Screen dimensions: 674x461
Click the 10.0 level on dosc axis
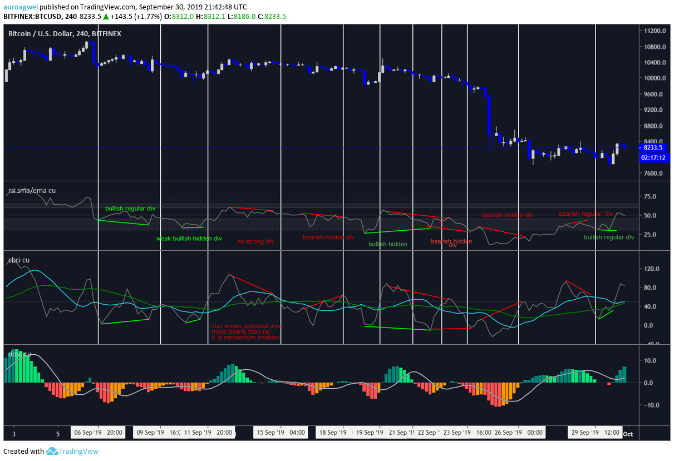650,360
